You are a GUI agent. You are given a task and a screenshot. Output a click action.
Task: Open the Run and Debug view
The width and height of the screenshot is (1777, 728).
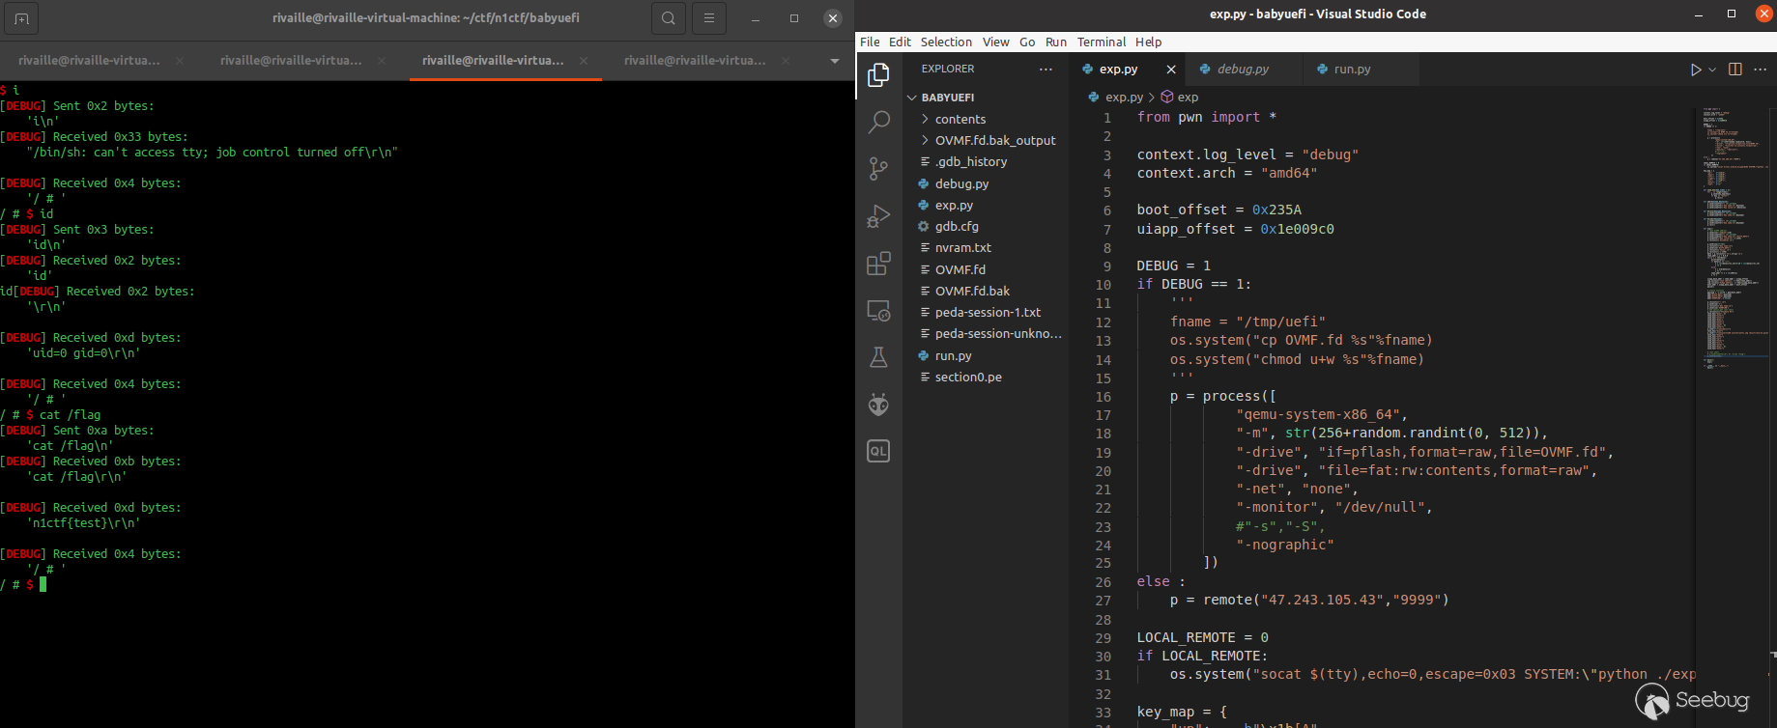(x=878, y=216)
